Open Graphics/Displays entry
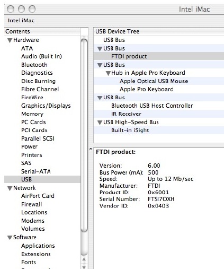224x269 pixels. 46,106
